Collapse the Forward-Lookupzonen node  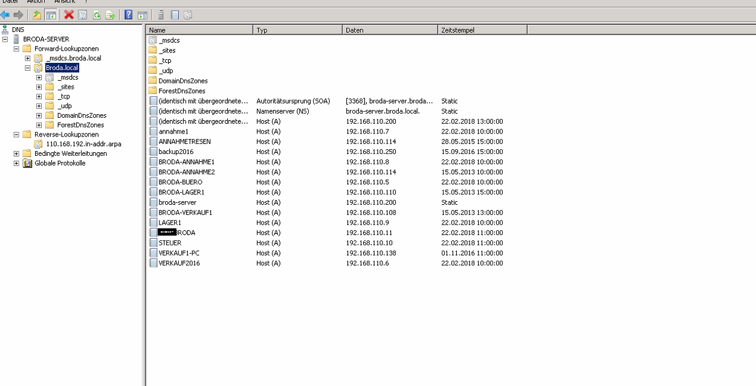[x=17, y=48]
